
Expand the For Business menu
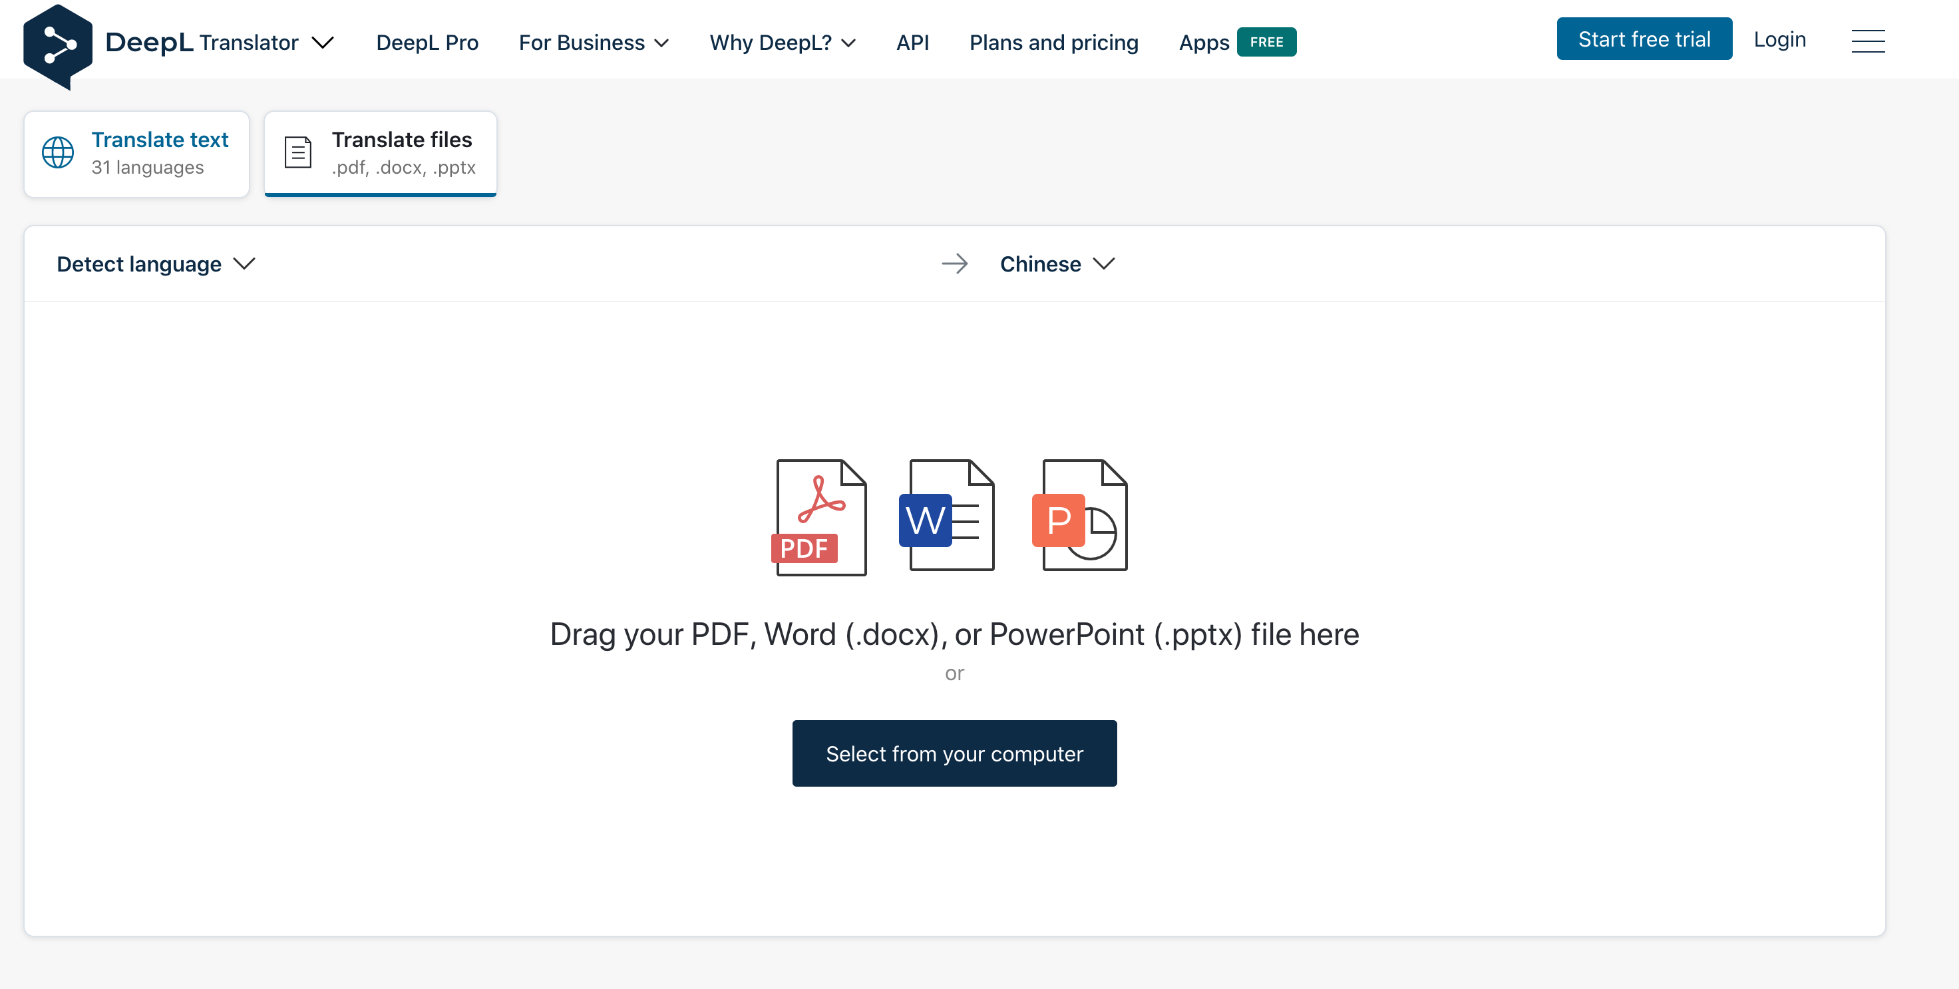tap(593, 43)
